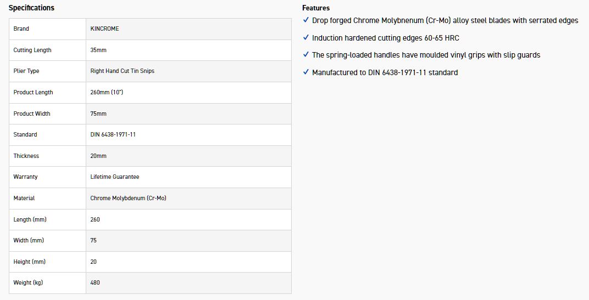Click the induction hardened cutting edges feature text
The width and height of the screenshot is (589, 300).
(385, 38)
